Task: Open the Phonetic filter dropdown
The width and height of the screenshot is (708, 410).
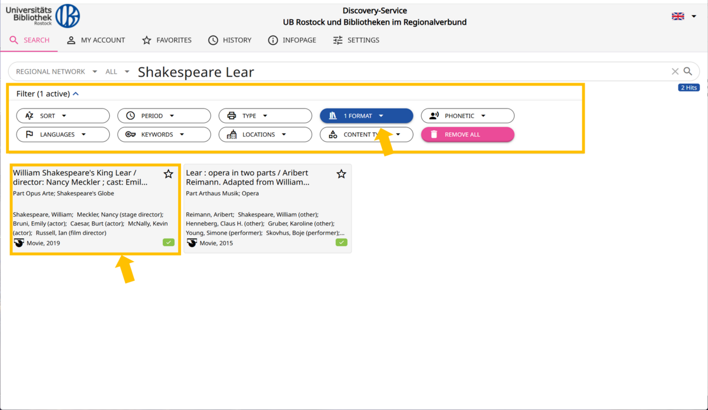Action: click(x=468, y=116)
